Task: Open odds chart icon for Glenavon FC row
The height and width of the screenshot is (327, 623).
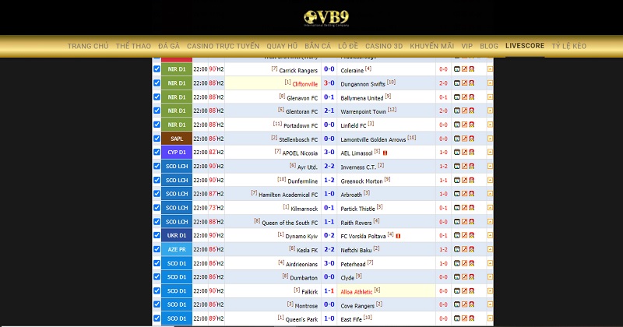Action: (464, 97)
